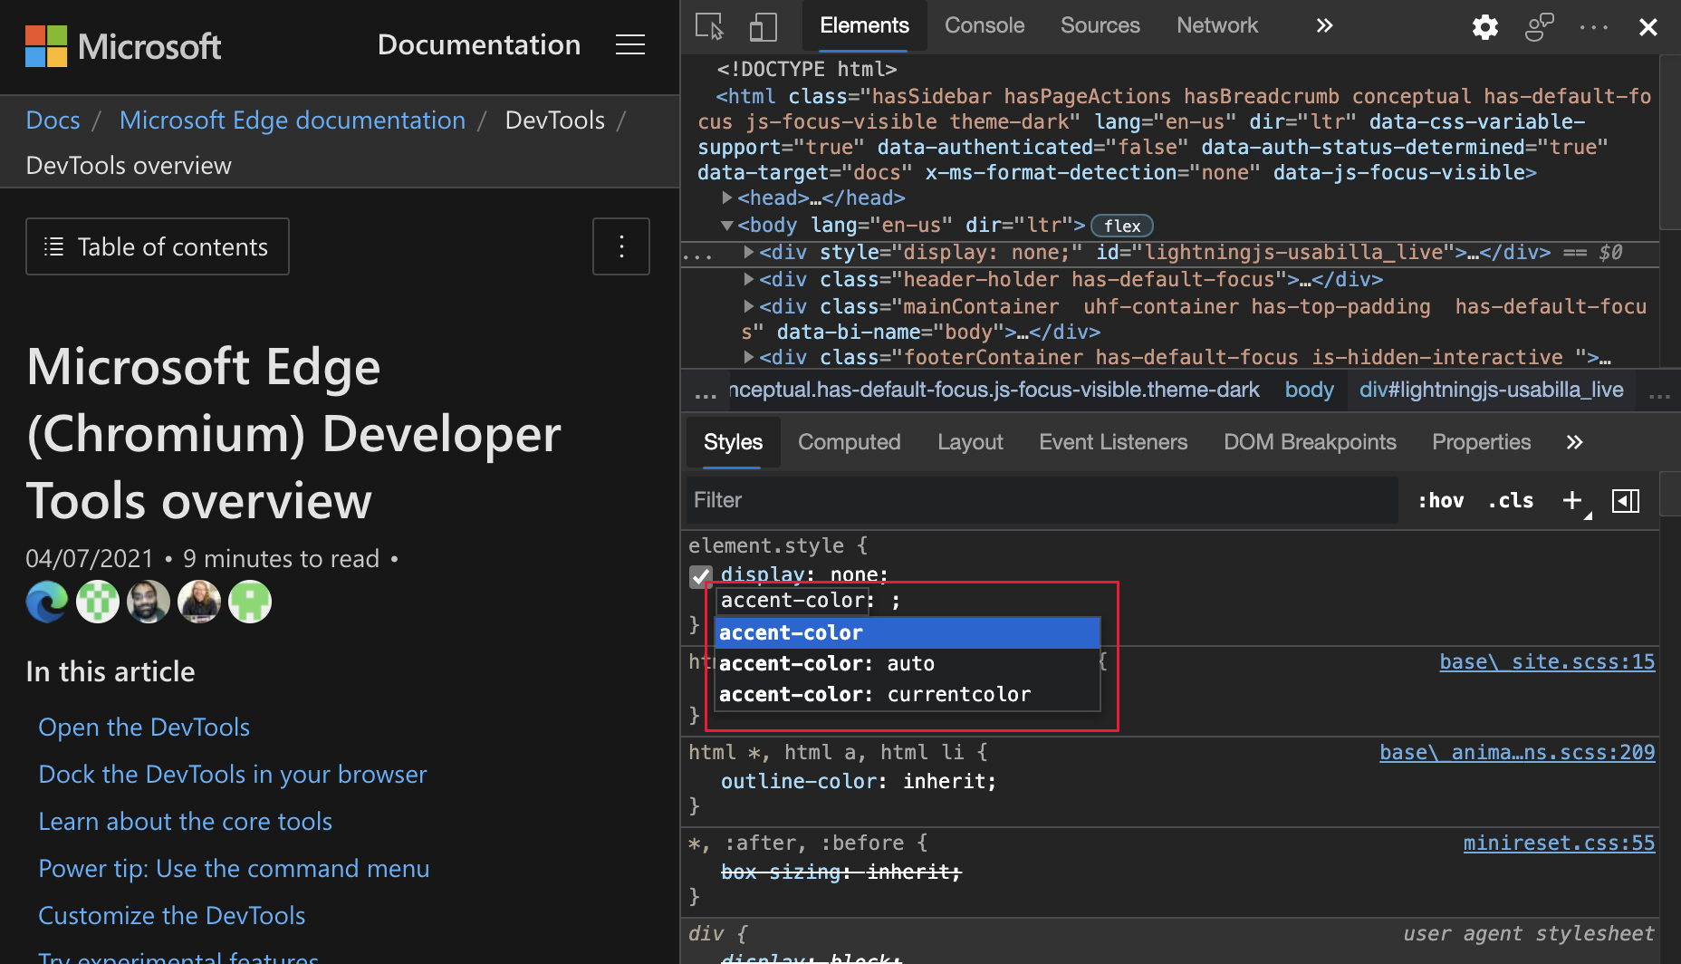
Task: Select the Computed pane tab
Action: pos(849,442)
